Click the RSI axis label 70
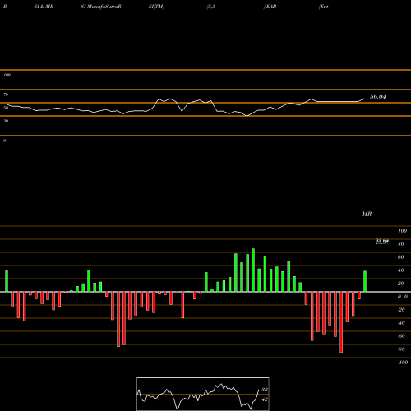 click(6, 95)
